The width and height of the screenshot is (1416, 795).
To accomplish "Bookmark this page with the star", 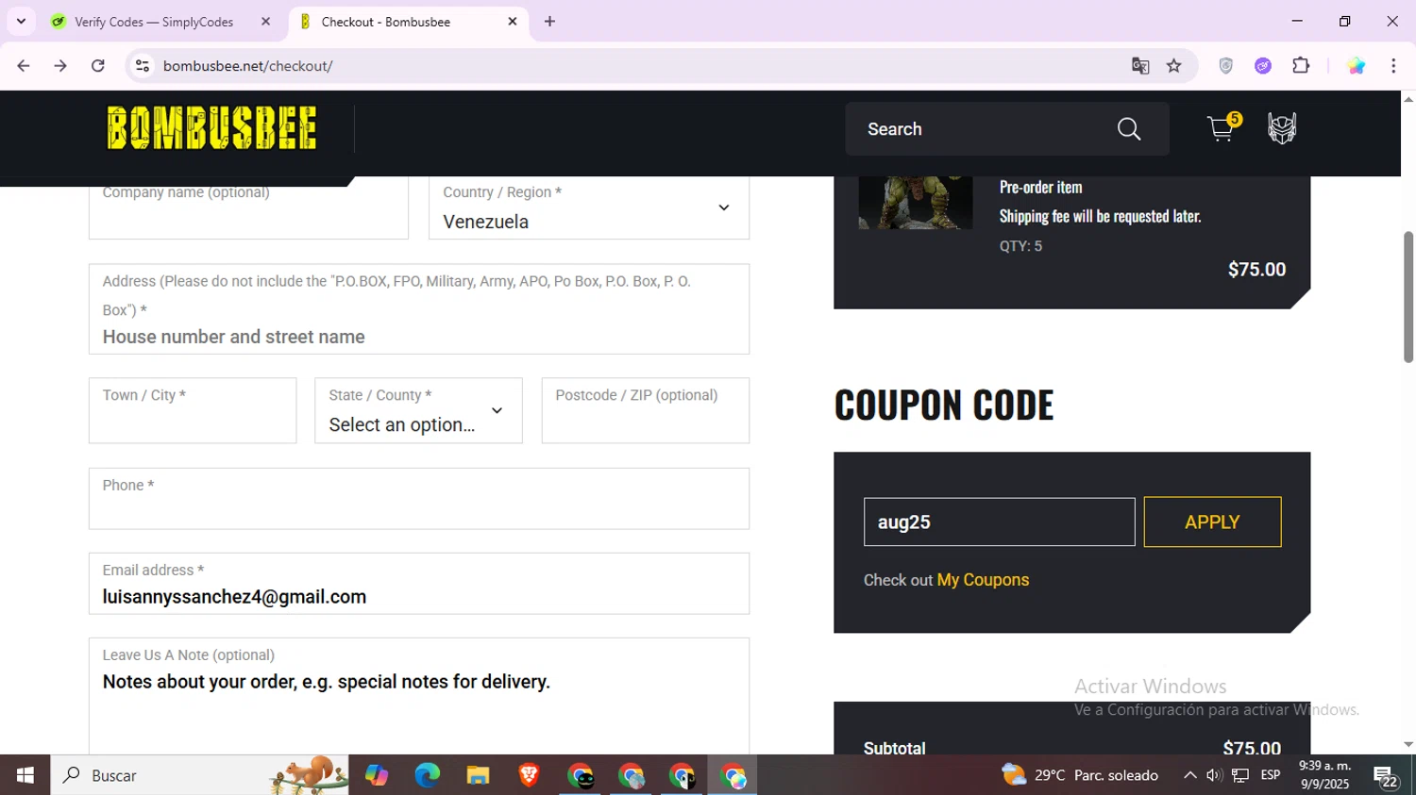I will 1174,66.
